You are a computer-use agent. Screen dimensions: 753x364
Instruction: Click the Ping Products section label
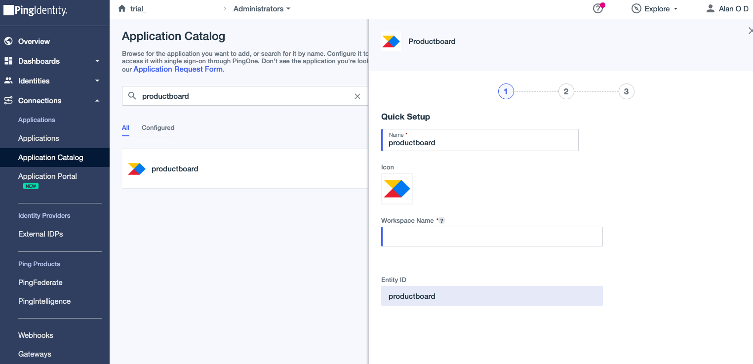click(39, 264)
